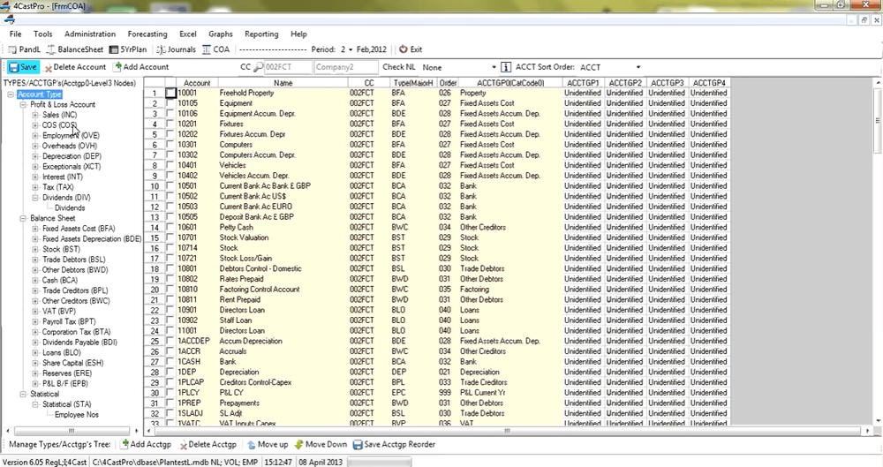The height and width of the screenshot is (467, 883).
Task: Tick checkbox for account 10401 Vehicles
Action: [170, 165]
